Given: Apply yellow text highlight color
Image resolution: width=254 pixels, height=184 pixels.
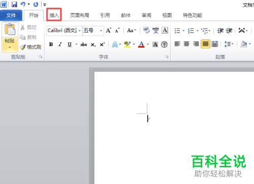Looking at the screenshot, I should tap(128, 45).
